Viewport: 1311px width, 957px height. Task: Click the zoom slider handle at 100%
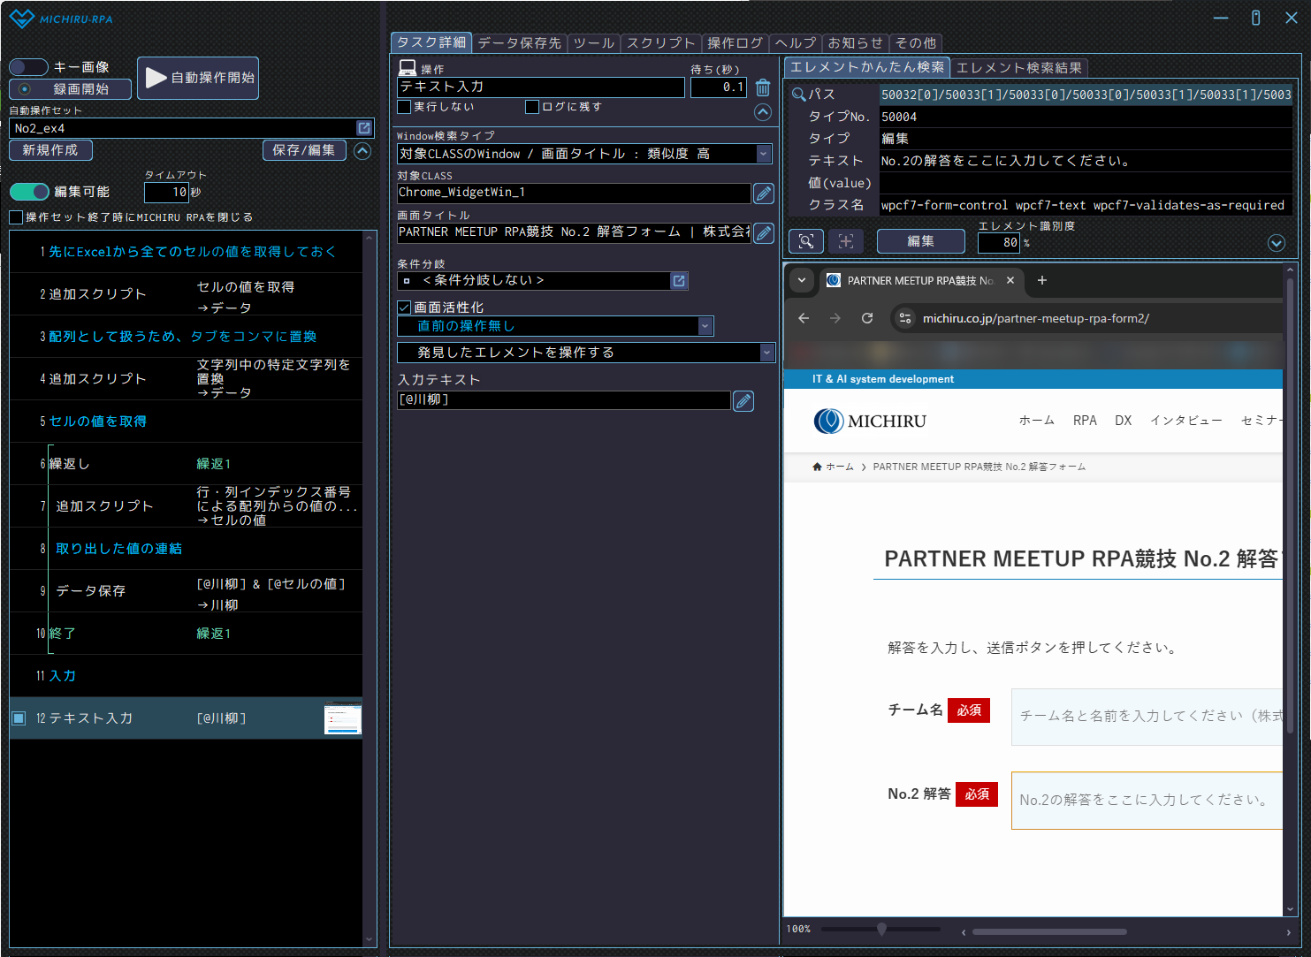click(881, 929)
